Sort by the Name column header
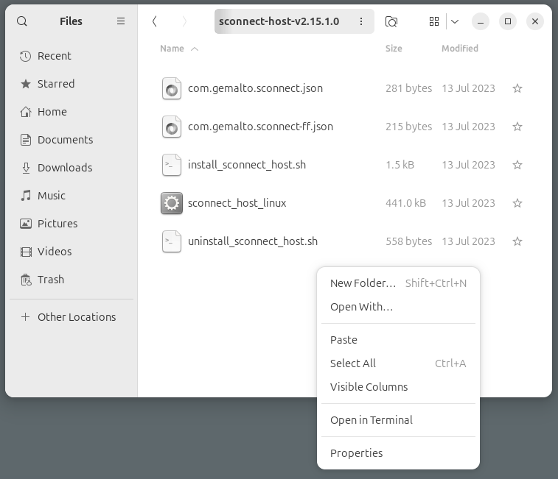 172,49
